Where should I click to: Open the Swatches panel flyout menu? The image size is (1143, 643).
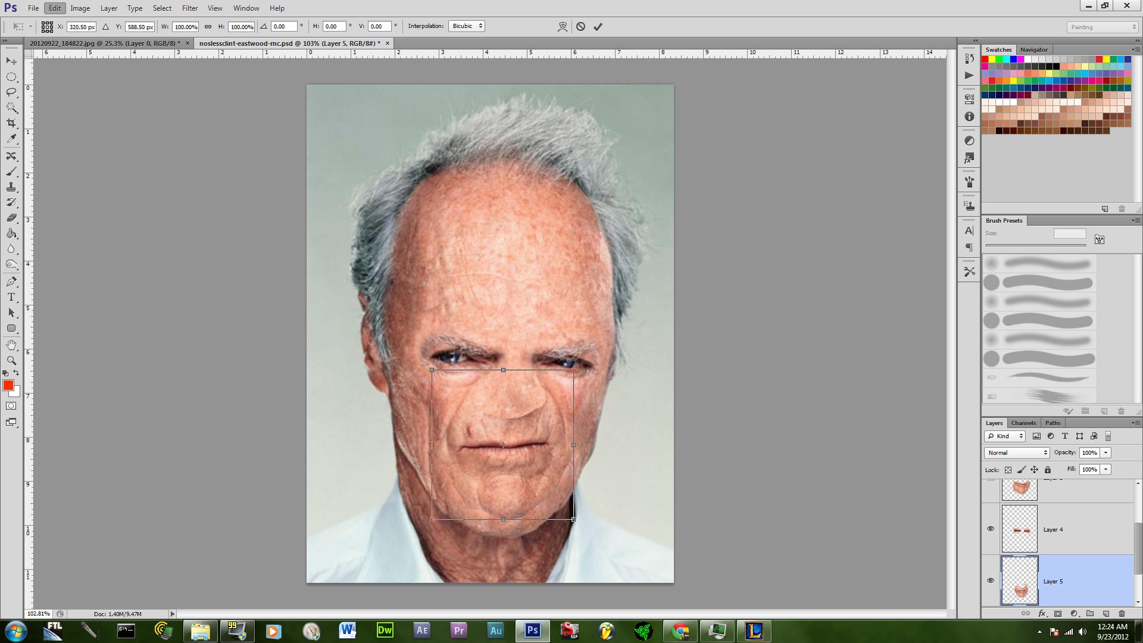(1135, 49)
